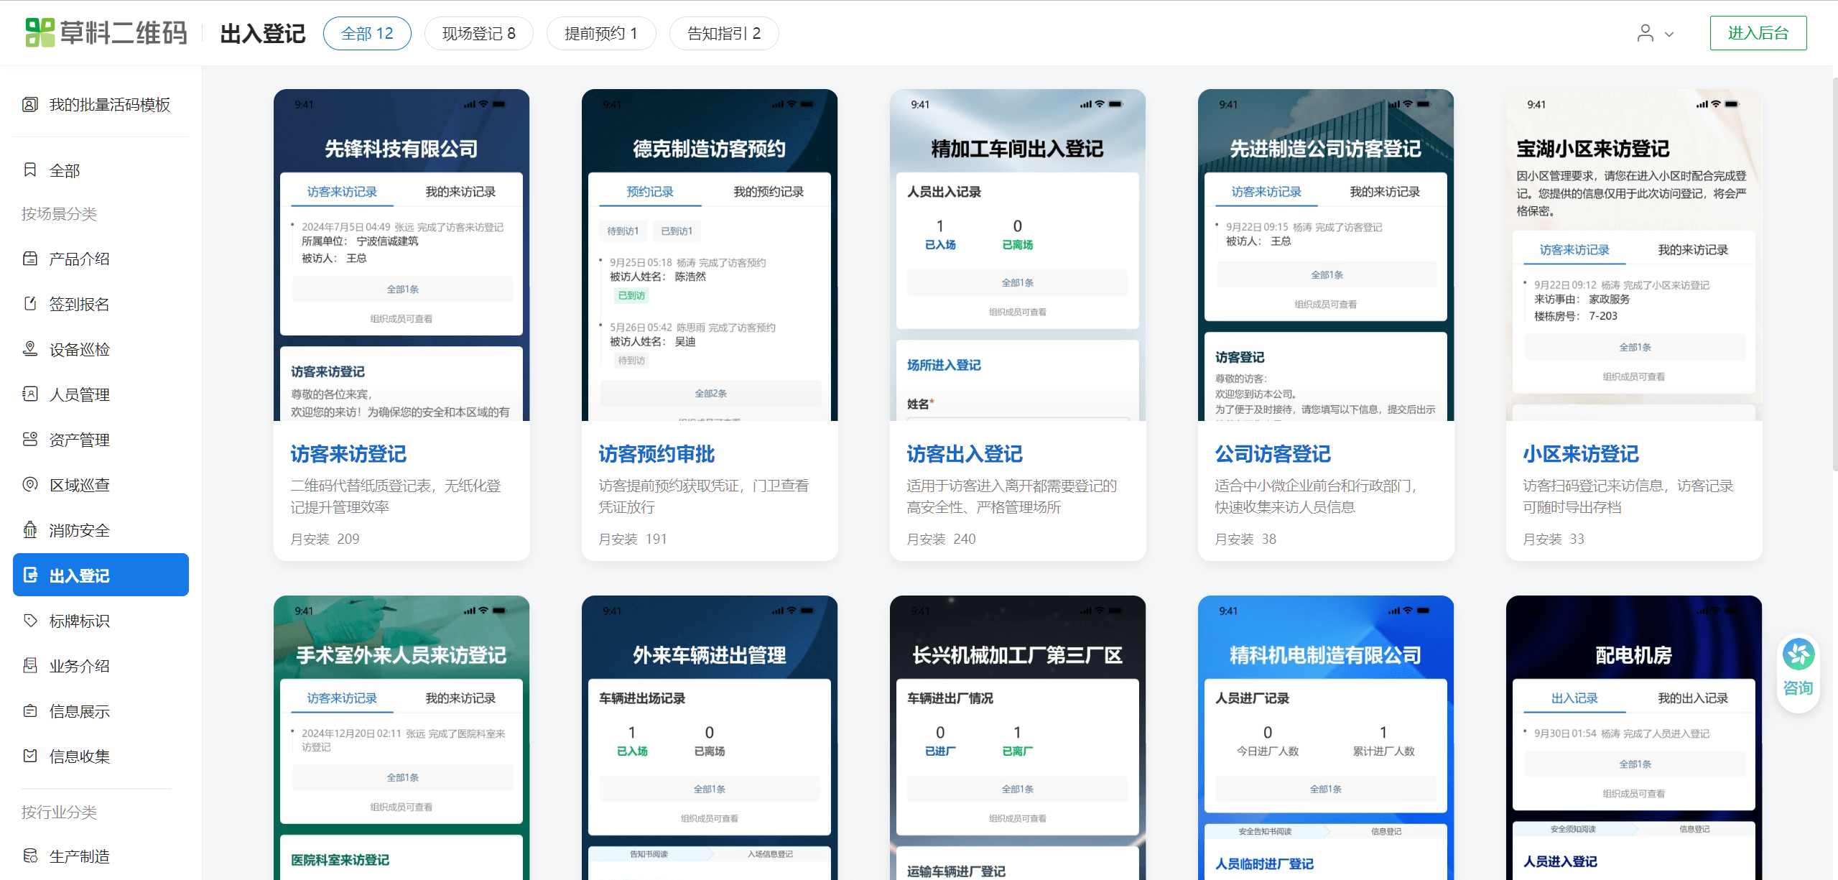Select 资产管理 sidebar icon
This screenshot has height=880, width=1838.
pyautogui.click(x=30, y=440)
